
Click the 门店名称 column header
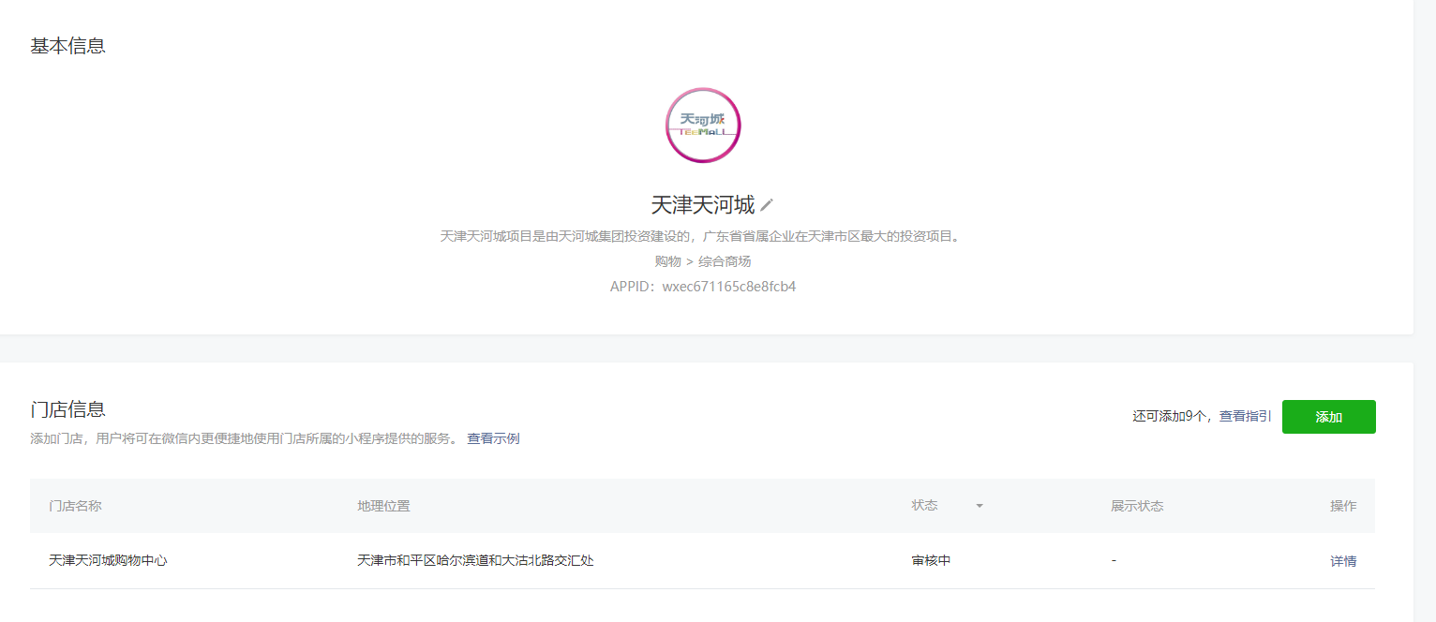[x=75, y=506]
